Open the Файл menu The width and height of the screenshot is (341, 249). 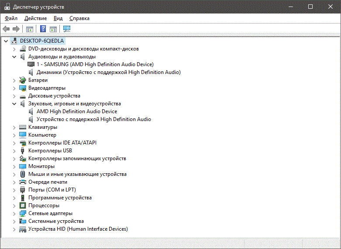click(11, 18)
